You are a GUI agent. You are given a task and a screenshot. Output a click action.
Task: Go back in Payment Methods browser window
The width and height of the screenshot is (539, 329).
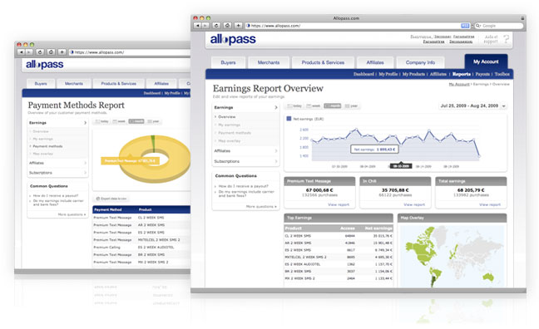coord(21,52)
